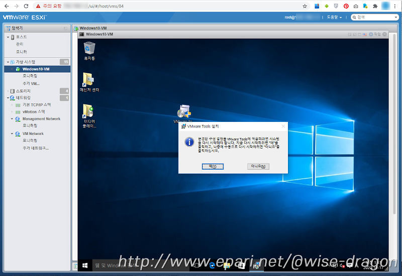Open the search box dropdown arrow
The image size is (402, 276).
coord(396,18)
